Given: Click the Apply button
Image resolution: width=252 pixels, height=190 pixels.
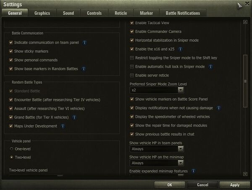Looking at the screenshot, I should coord(235,185).
